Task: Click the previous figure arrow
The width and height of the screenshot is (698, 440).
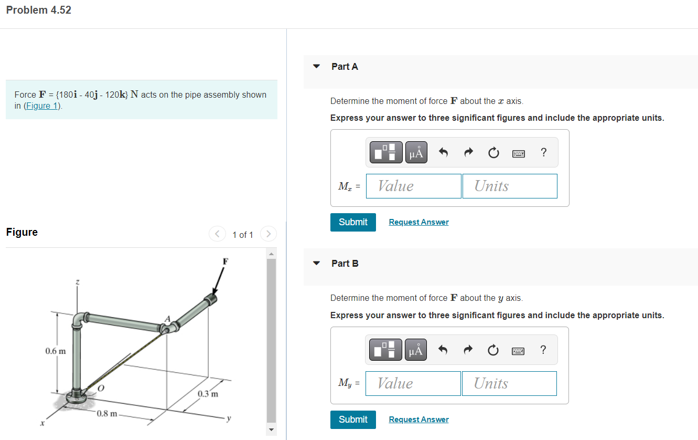Action: (217, 234)
